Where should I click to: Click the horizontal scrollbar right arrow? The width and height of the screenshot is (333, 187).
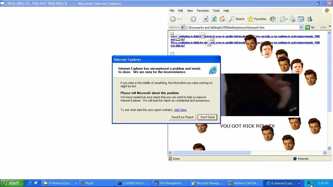pyautogui.click(x=325, y=153)
